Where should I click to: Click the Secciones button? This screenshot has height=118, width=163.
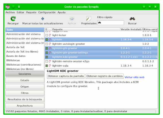click(x=25, y=74)
